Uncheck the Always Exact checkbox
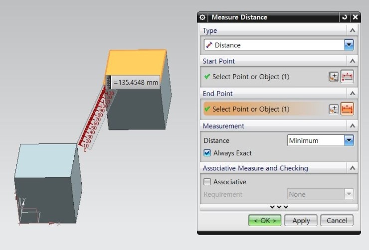369x250 pixels. pyautogui.click(x=207, y=153)
